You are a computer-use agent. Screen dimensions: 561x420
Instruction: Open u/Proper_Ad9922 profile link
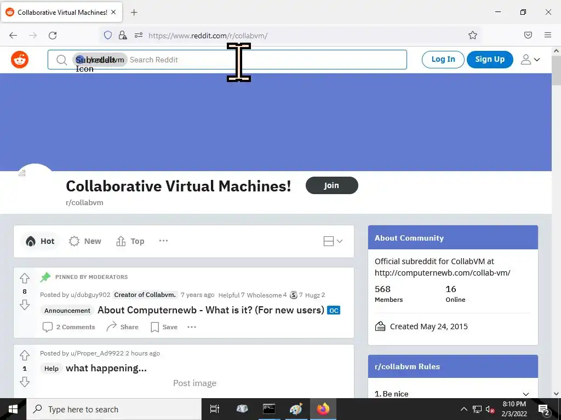(97, 353)
